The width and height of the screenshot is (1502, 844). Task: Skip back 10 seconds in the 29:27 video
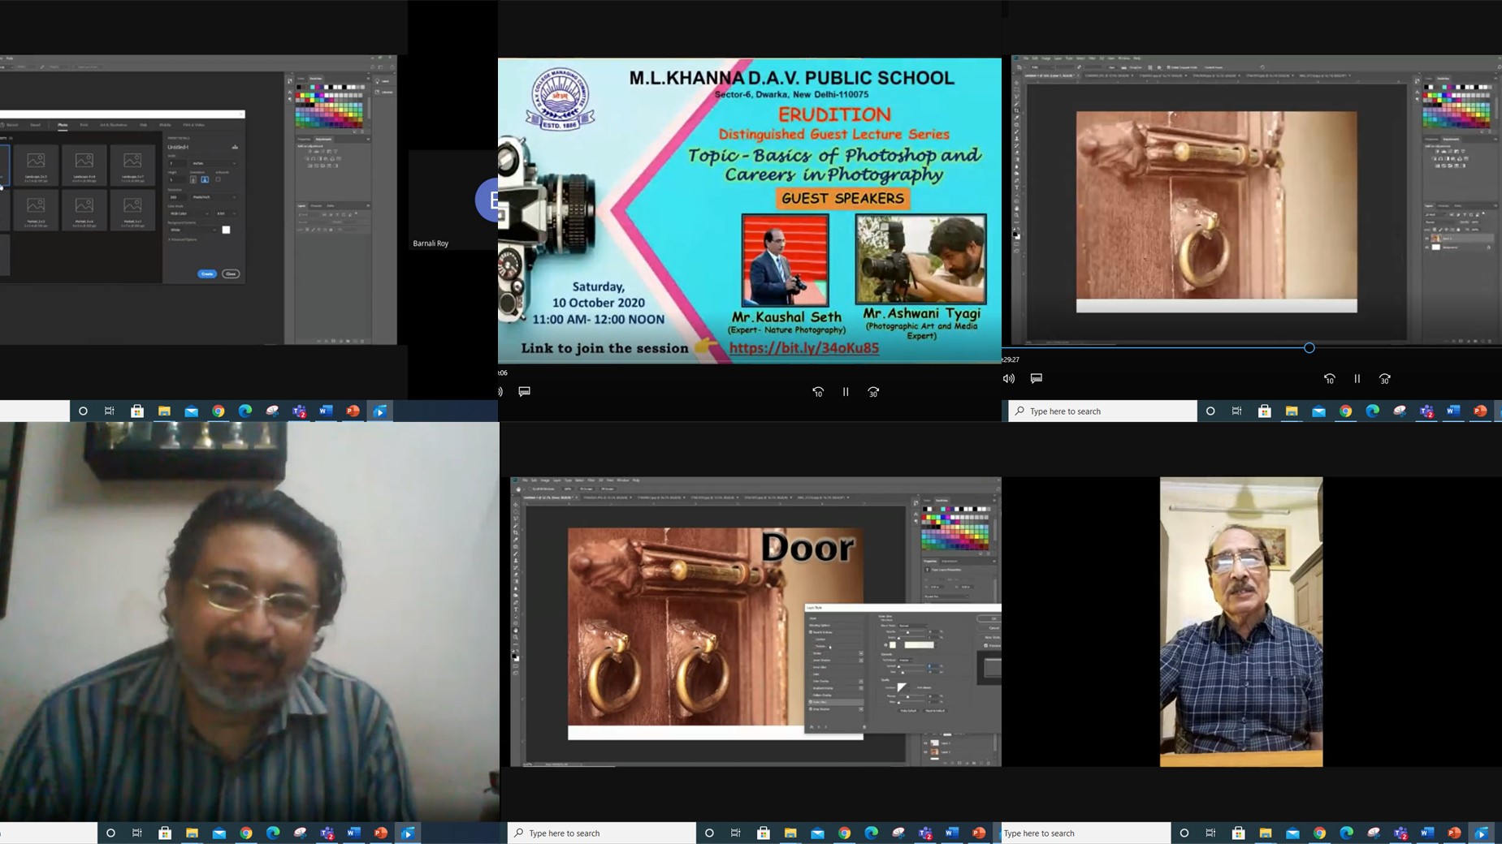1329,379
